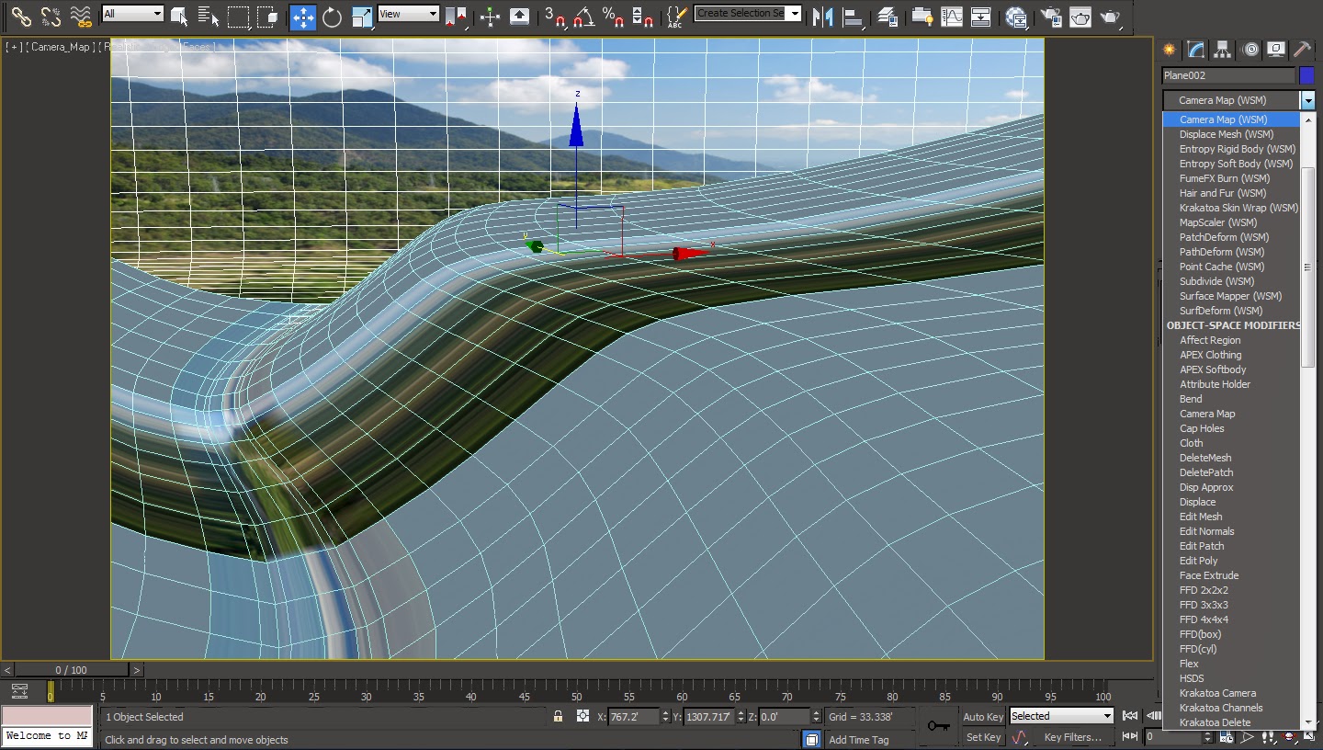Choose Displace Mesh (WSM) from modifier list

1226,134
